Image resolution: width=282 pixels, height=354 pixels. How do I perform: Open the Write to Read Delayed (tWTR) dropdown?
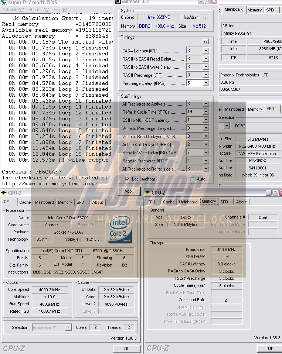206,136
